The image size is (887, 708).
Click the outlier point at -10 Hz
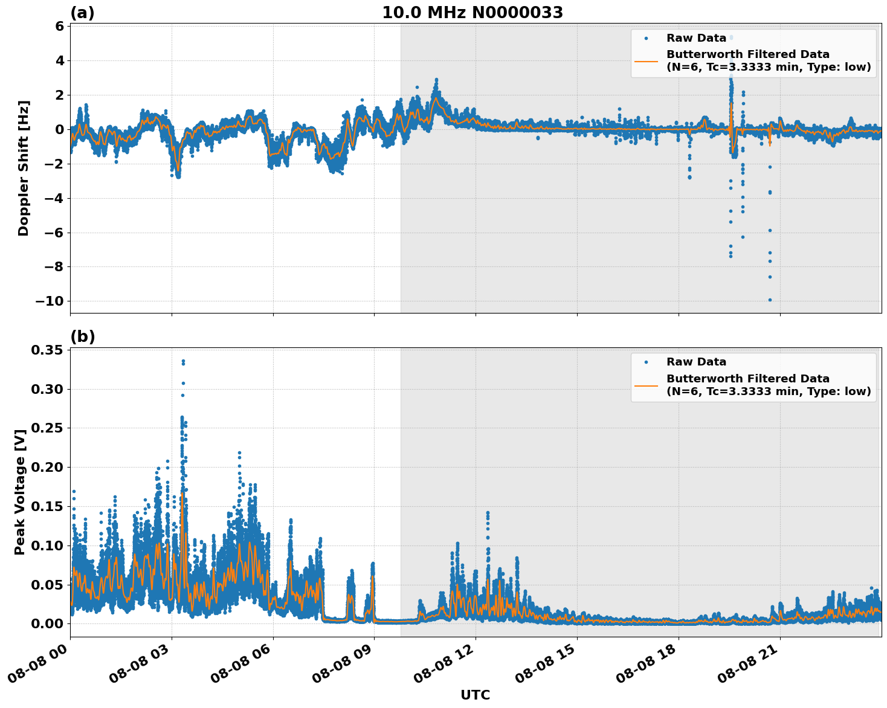[x=770, y=300]
